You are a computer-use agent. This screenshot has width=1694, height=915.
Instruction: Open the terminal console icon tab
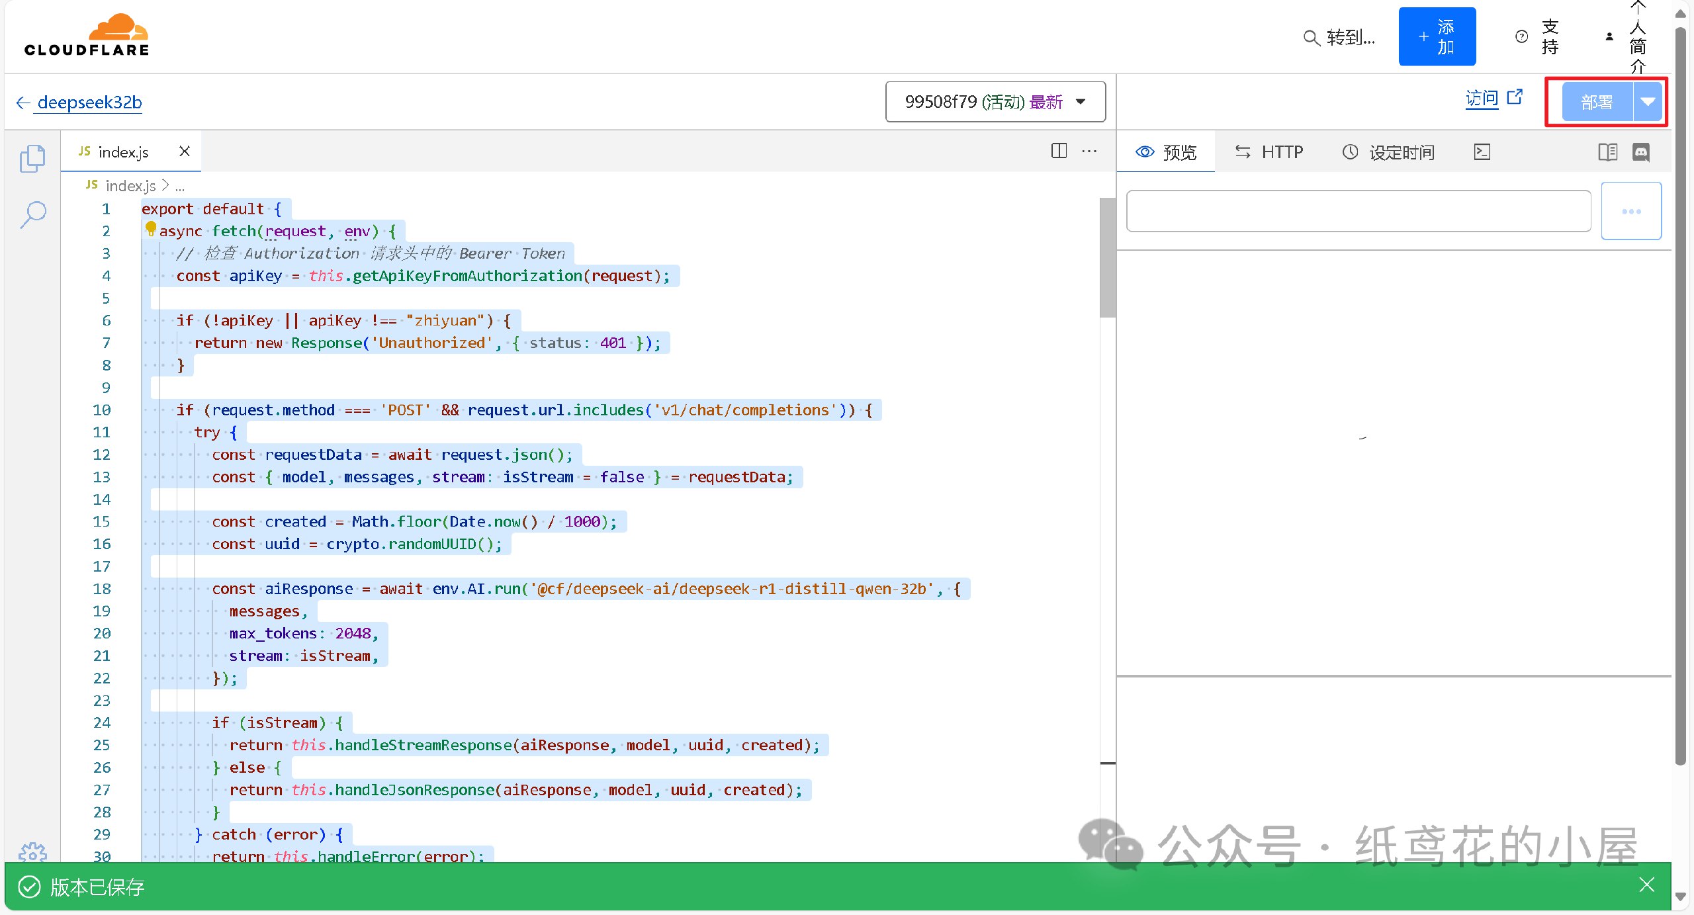[x=1482, y=152]
